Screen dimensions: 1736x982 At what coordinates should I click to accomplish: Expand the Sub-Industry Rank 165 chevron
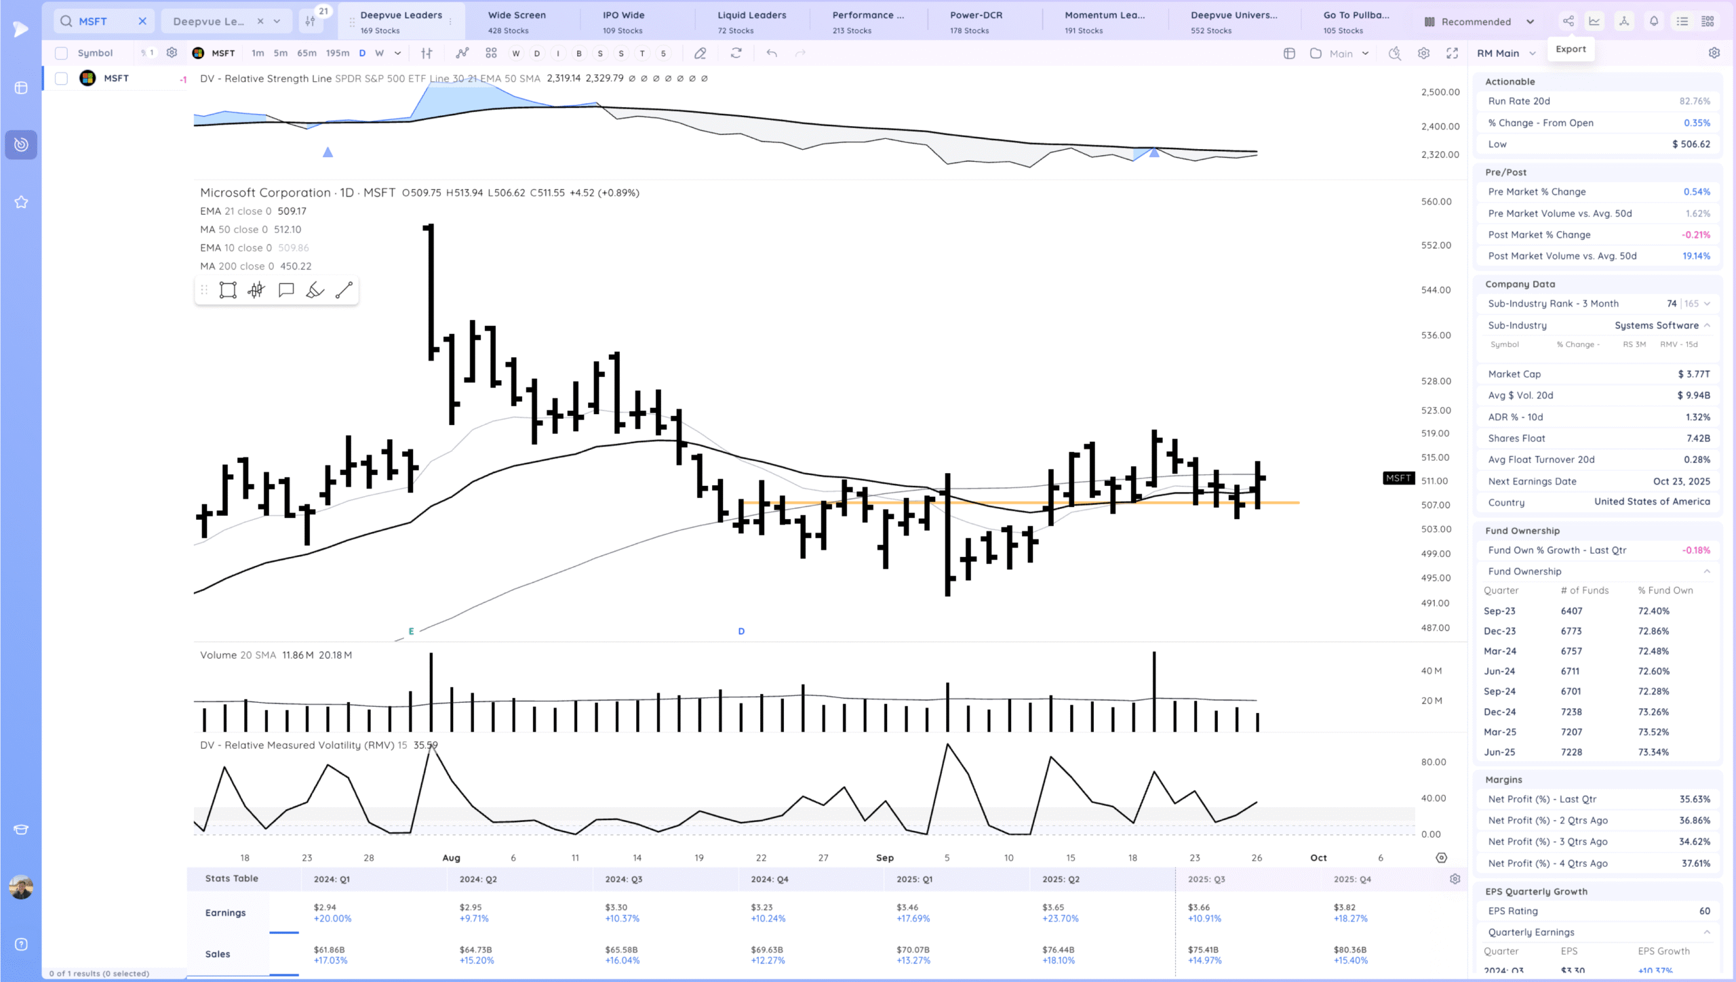1707,304
